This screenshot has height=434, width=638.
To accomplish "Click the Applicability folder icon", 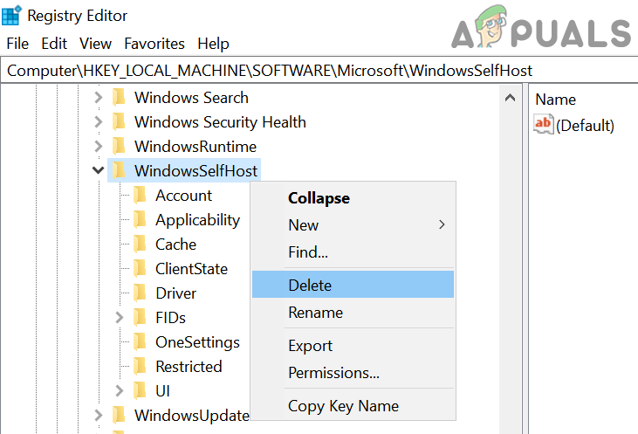I will click(x=140, y=220).
